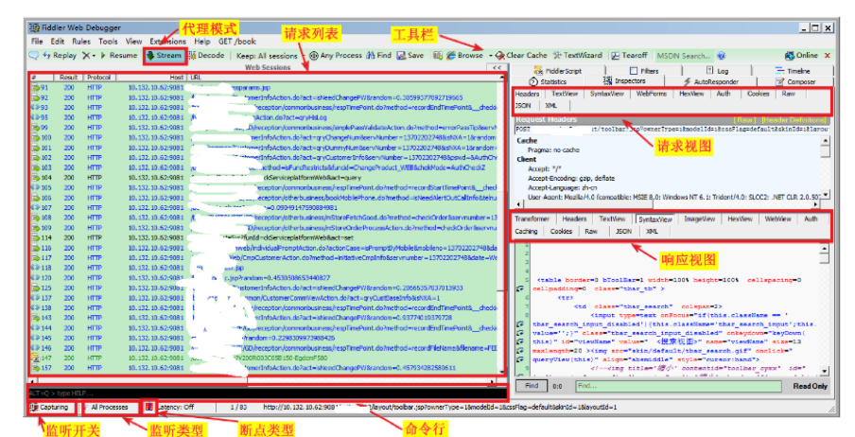Image resolution: width=855 pixels, height=437 pixels.
Task: Open the Edit menu
Action: pos(58,41)
